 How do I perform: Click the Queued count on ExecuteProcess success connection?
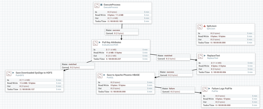pos(119,33)
